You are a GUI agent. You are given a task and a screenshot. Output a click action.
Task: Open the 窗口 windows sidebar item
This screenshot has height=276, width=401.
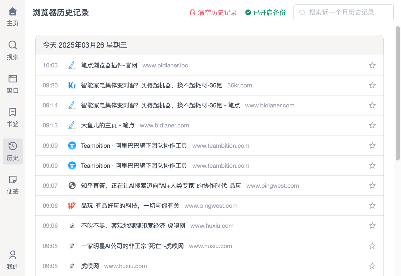(x=13, y=84)
